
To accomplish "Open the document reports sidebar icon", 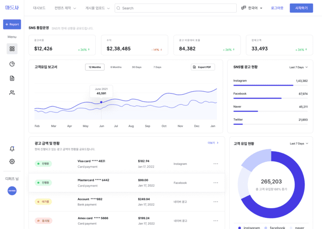I will (12, 78).
